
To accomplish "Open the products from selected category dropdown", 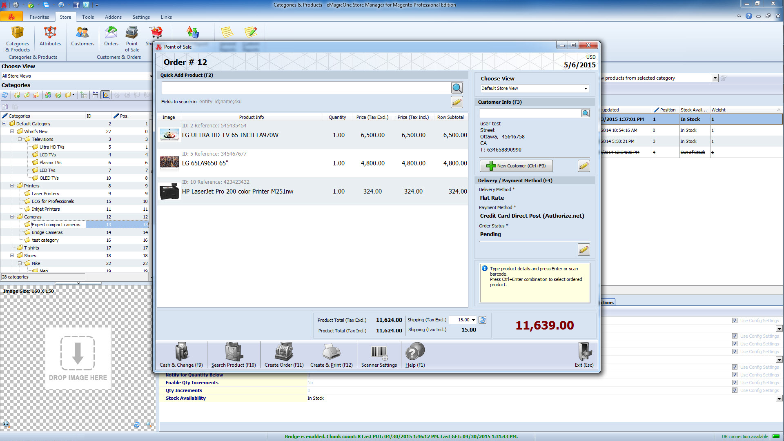I will pyautogui.click(x=715, y=78).
